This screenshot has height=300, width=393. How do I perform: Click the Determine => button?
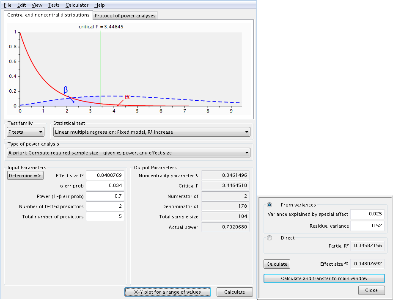[25, 176]
